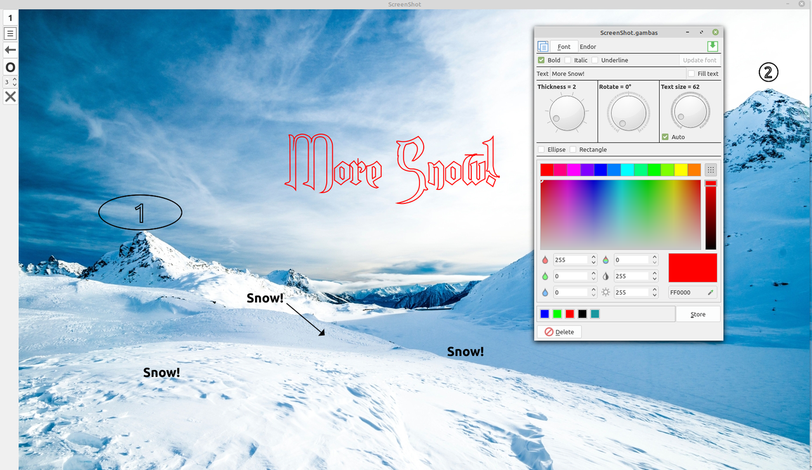Click the X tool in the left toolbar
Image resolution: width=812 pixels, height=470 pixels.
(x=10, y=96)
